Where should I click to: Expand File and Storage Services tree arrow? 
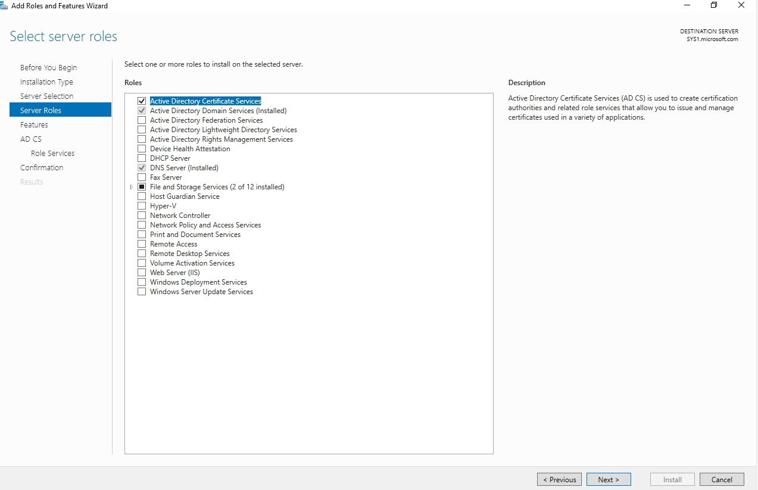point(132,187)
